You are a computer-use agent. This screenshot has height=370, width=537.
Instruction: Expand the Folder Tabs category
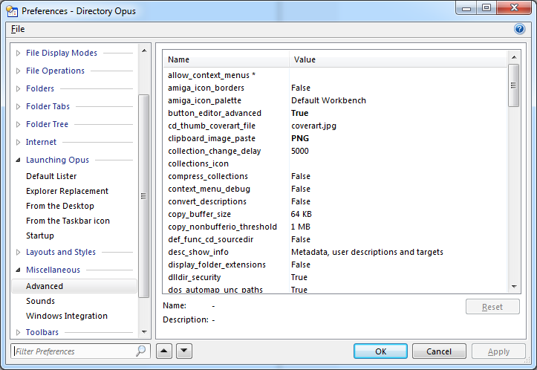point(18,106)
